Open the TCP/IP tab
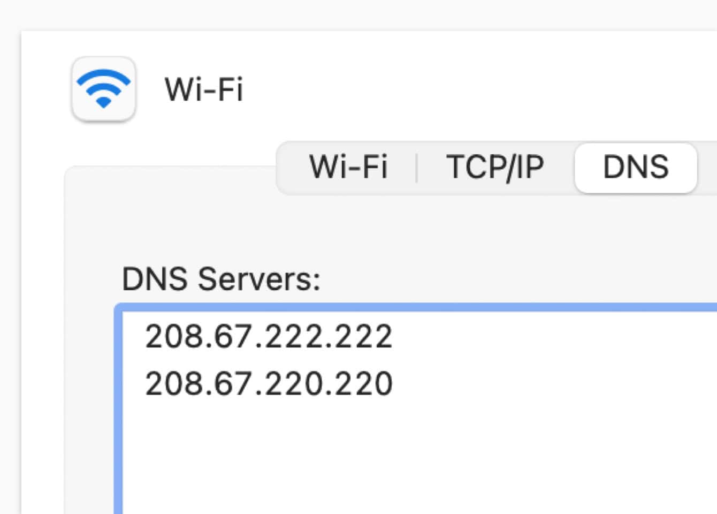Image resolution: width=717 pixels, height=514 pixels. coord(495,167)
